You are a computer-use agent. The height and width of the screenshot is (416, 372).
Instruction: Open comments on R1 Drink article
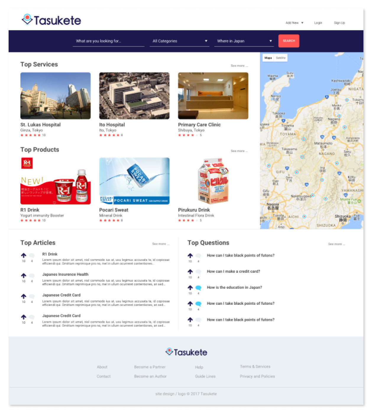[x=32, y=255]
